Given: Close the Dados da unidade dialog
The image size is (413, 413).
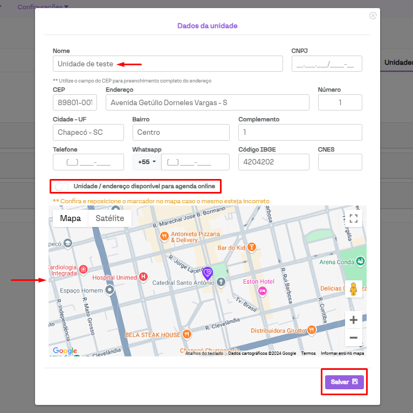Looking at the screenshot, I should pos(373,16).
